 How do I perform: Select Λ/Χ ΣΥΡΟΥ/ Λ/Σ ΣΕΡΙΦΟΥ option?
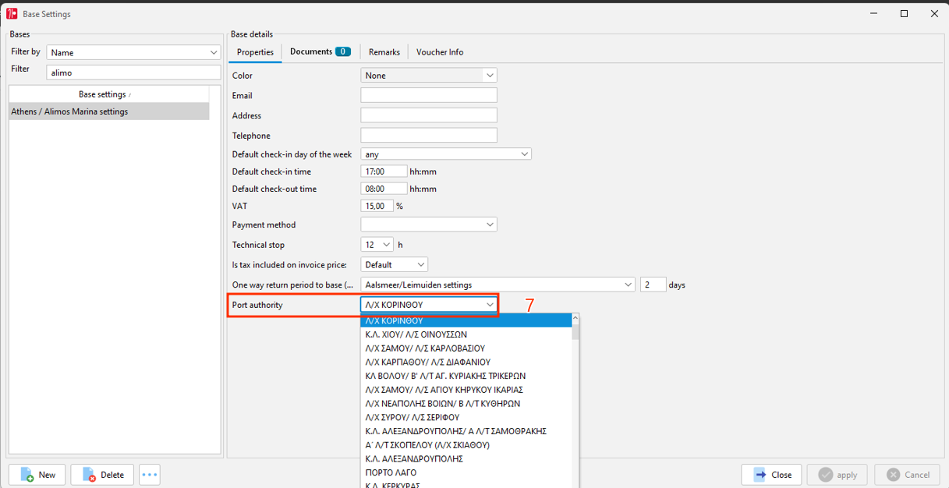pos(466,418)
